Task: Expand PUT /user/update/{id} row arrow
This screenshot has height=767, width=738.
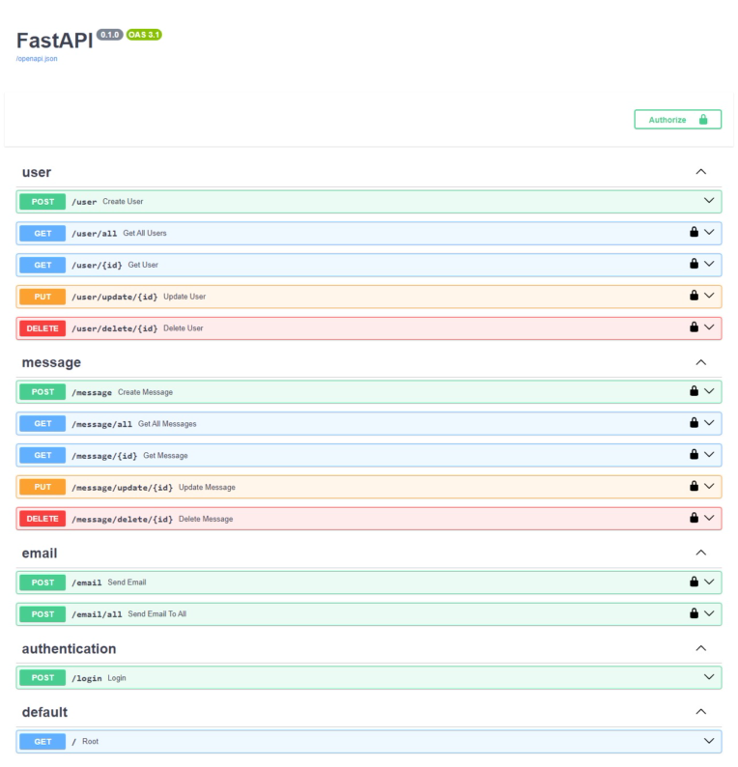Action: [x=709, y=296]
